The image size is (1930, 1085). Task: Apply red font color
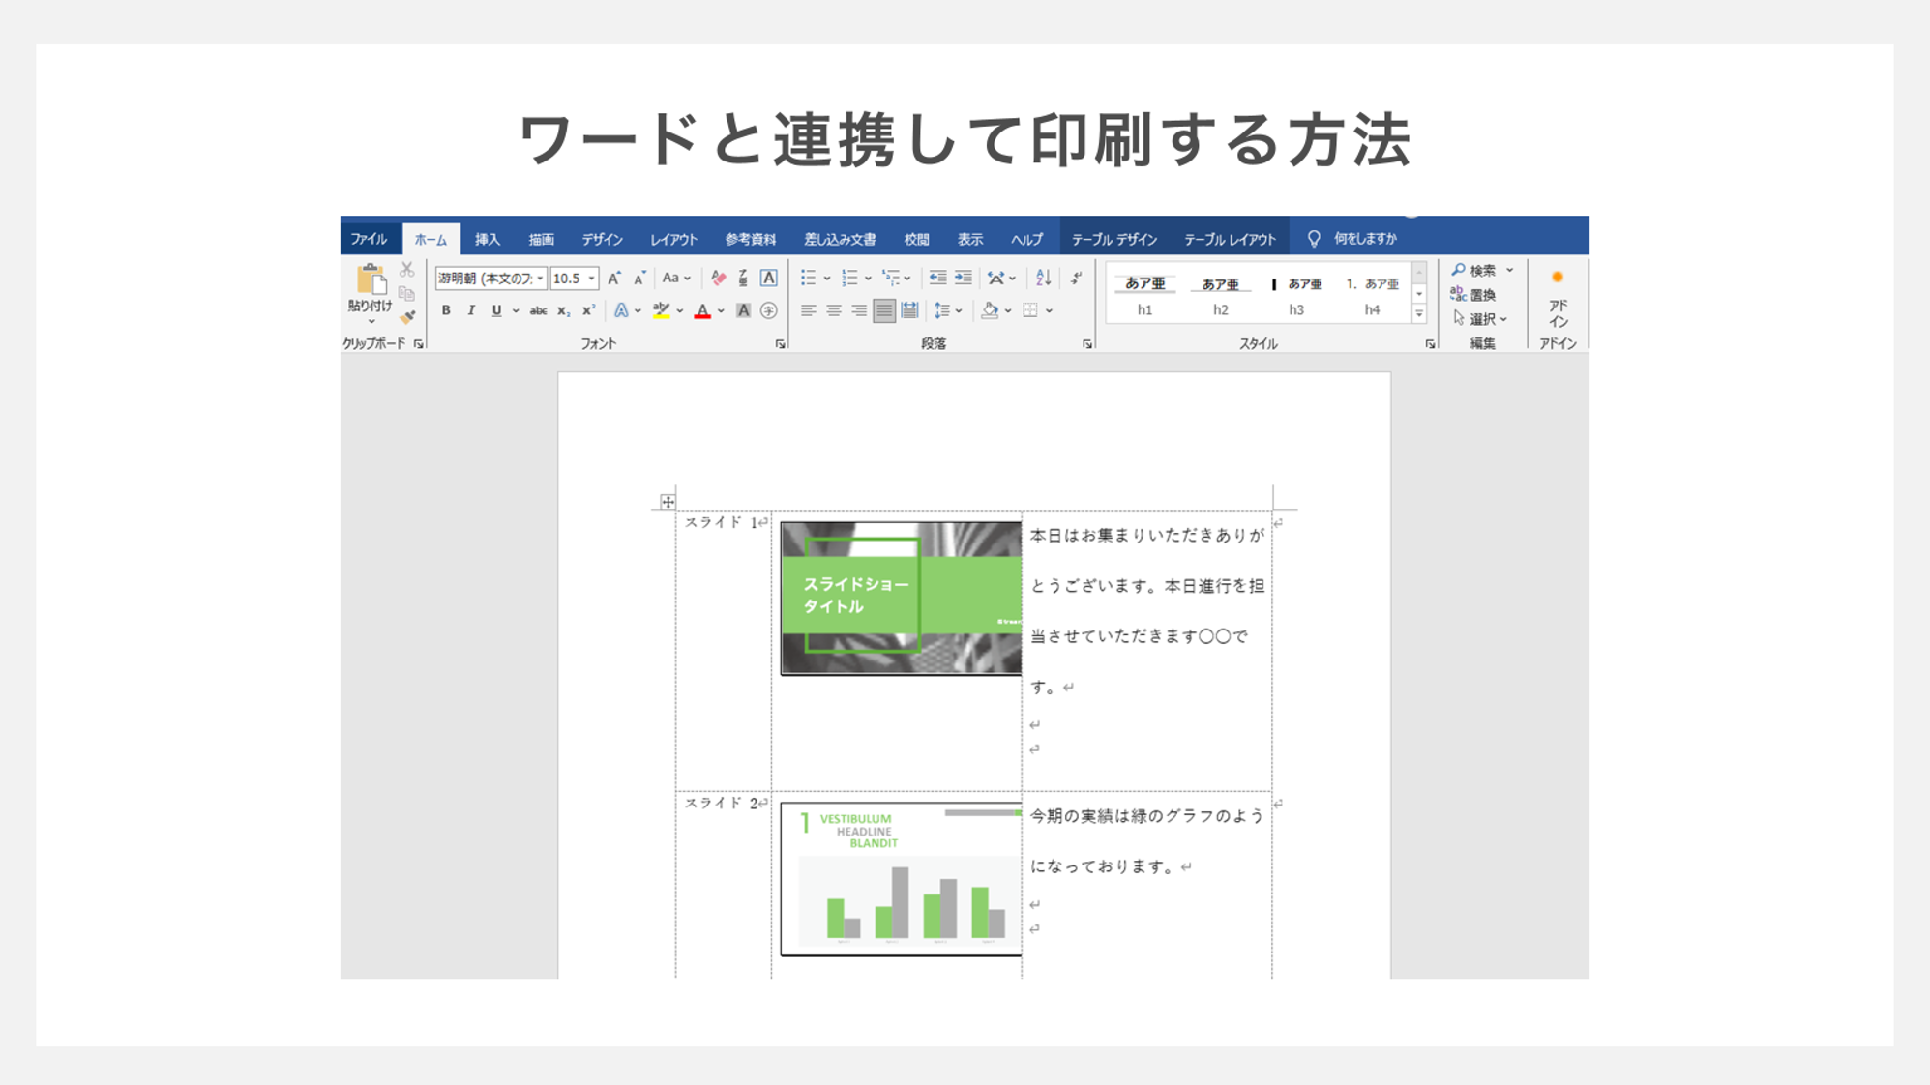[x=702, y=311]
